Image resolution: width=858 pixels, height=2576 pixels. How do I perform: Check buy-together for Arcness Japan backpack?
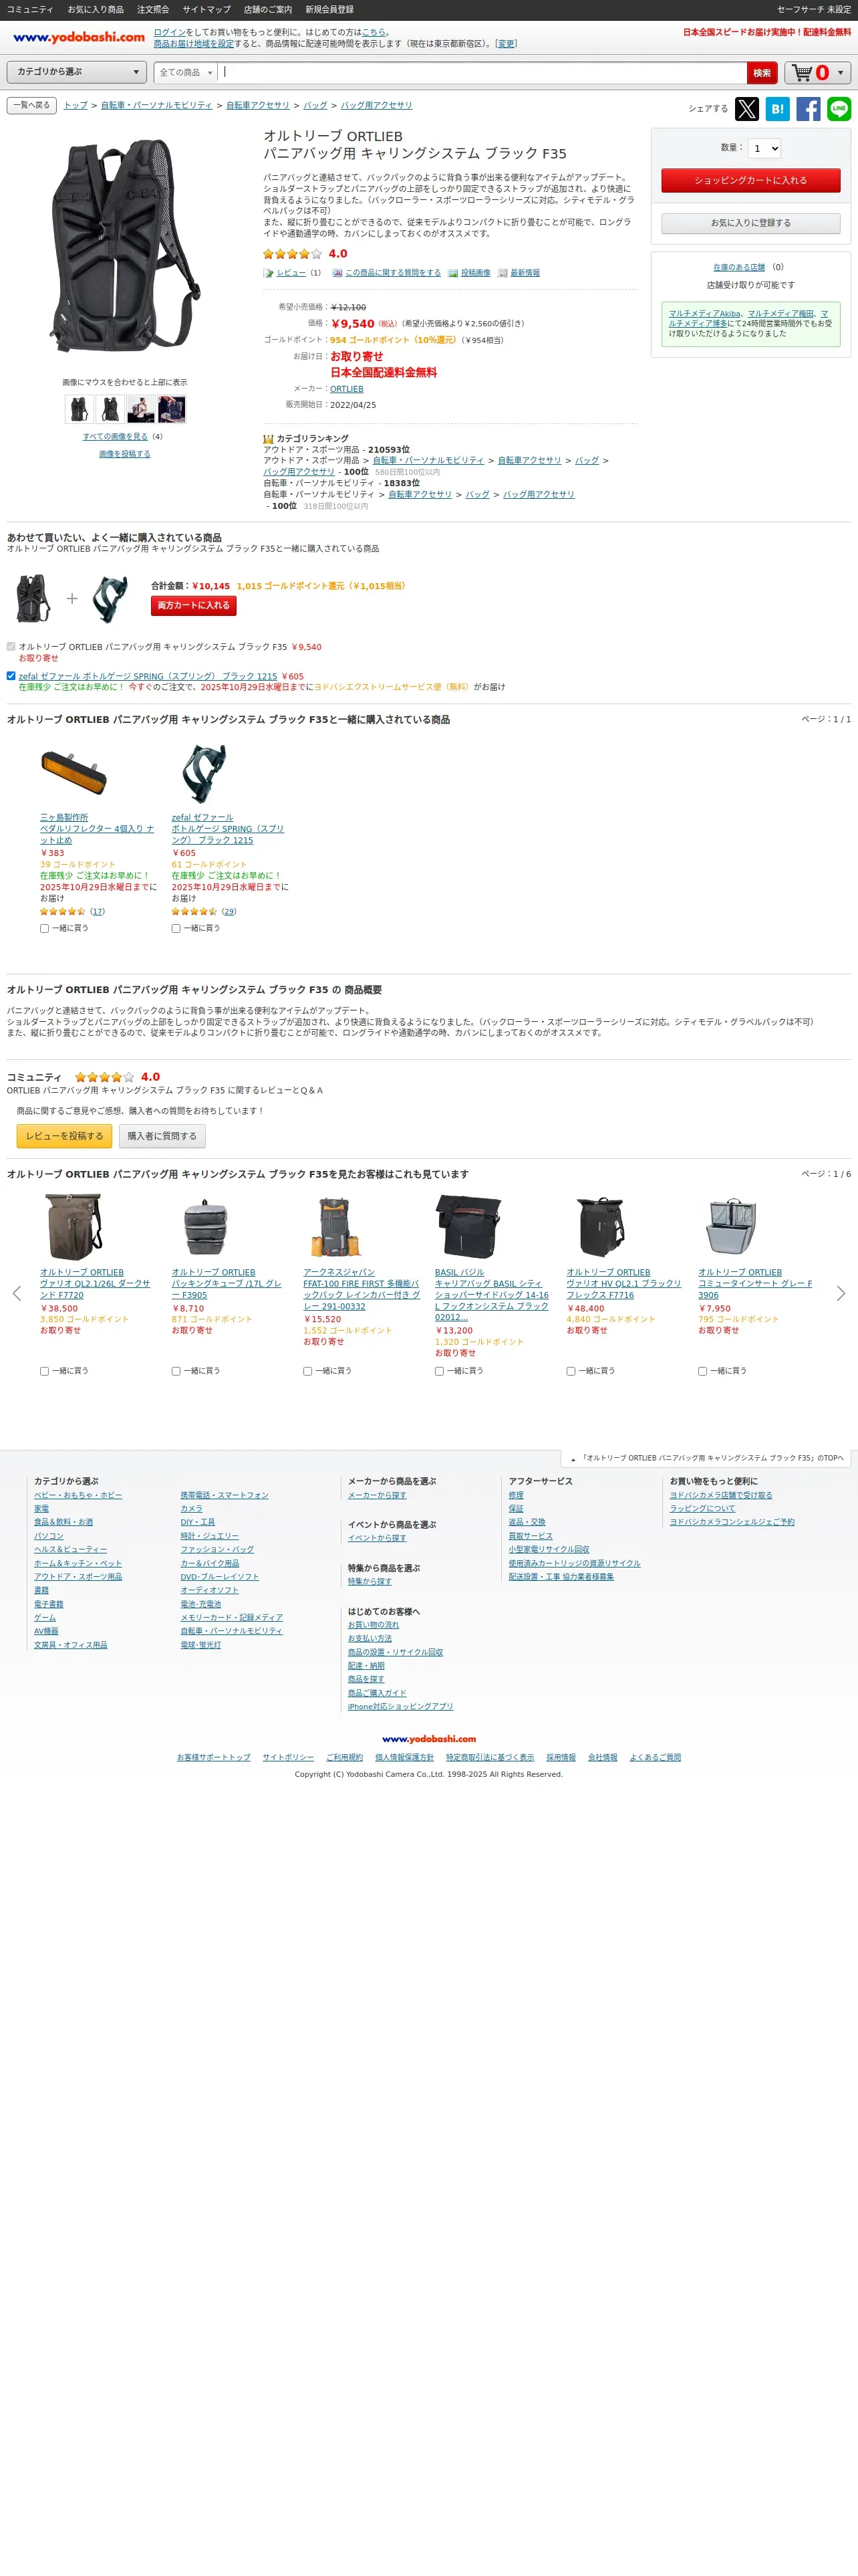(x=307, y=1371)
